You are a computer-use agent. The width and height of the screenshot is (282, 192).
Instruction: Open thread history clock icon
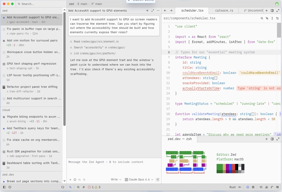(10, 187)
